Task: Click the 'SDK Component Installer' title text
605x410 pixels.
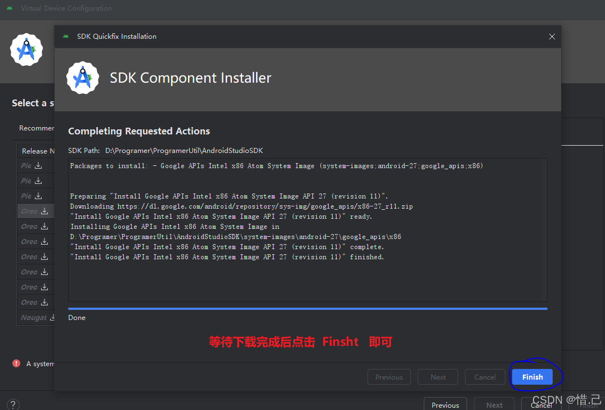Action: 191,78
